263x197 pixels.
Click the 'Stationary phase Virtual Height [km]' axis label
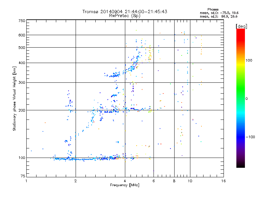(x=14, y=99)
